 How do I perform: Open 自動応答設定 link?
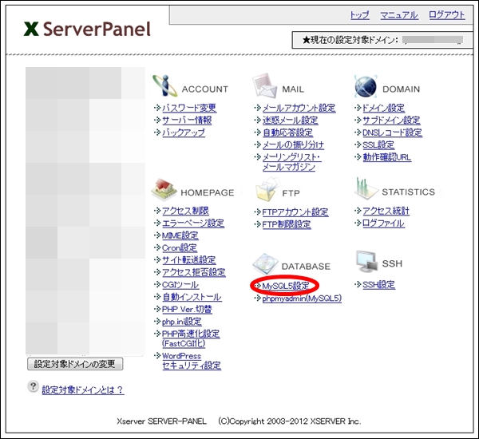(x=287, y=132)
